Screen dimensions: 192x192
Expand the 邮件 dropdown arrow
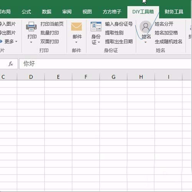(x=76, y=42)
